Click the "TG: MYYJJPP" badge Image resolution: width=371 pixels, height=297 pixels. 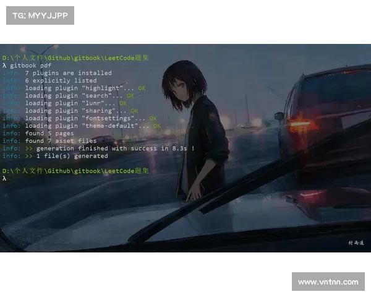coord(39,15)
